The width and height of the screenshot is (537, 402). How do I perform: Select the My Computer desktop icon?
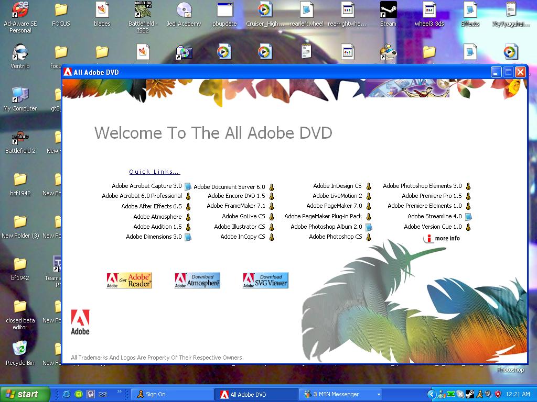click(20, 99)
